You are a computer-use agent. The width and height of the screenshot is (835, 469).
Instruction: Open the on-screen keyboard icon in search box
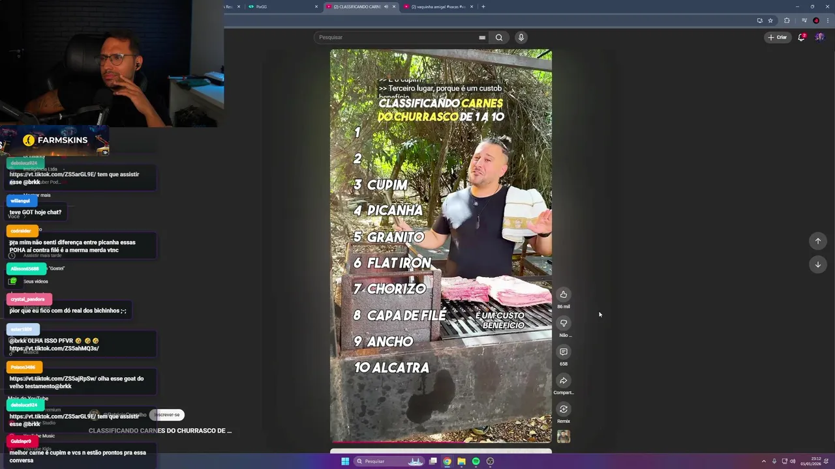tap(482, 38)
